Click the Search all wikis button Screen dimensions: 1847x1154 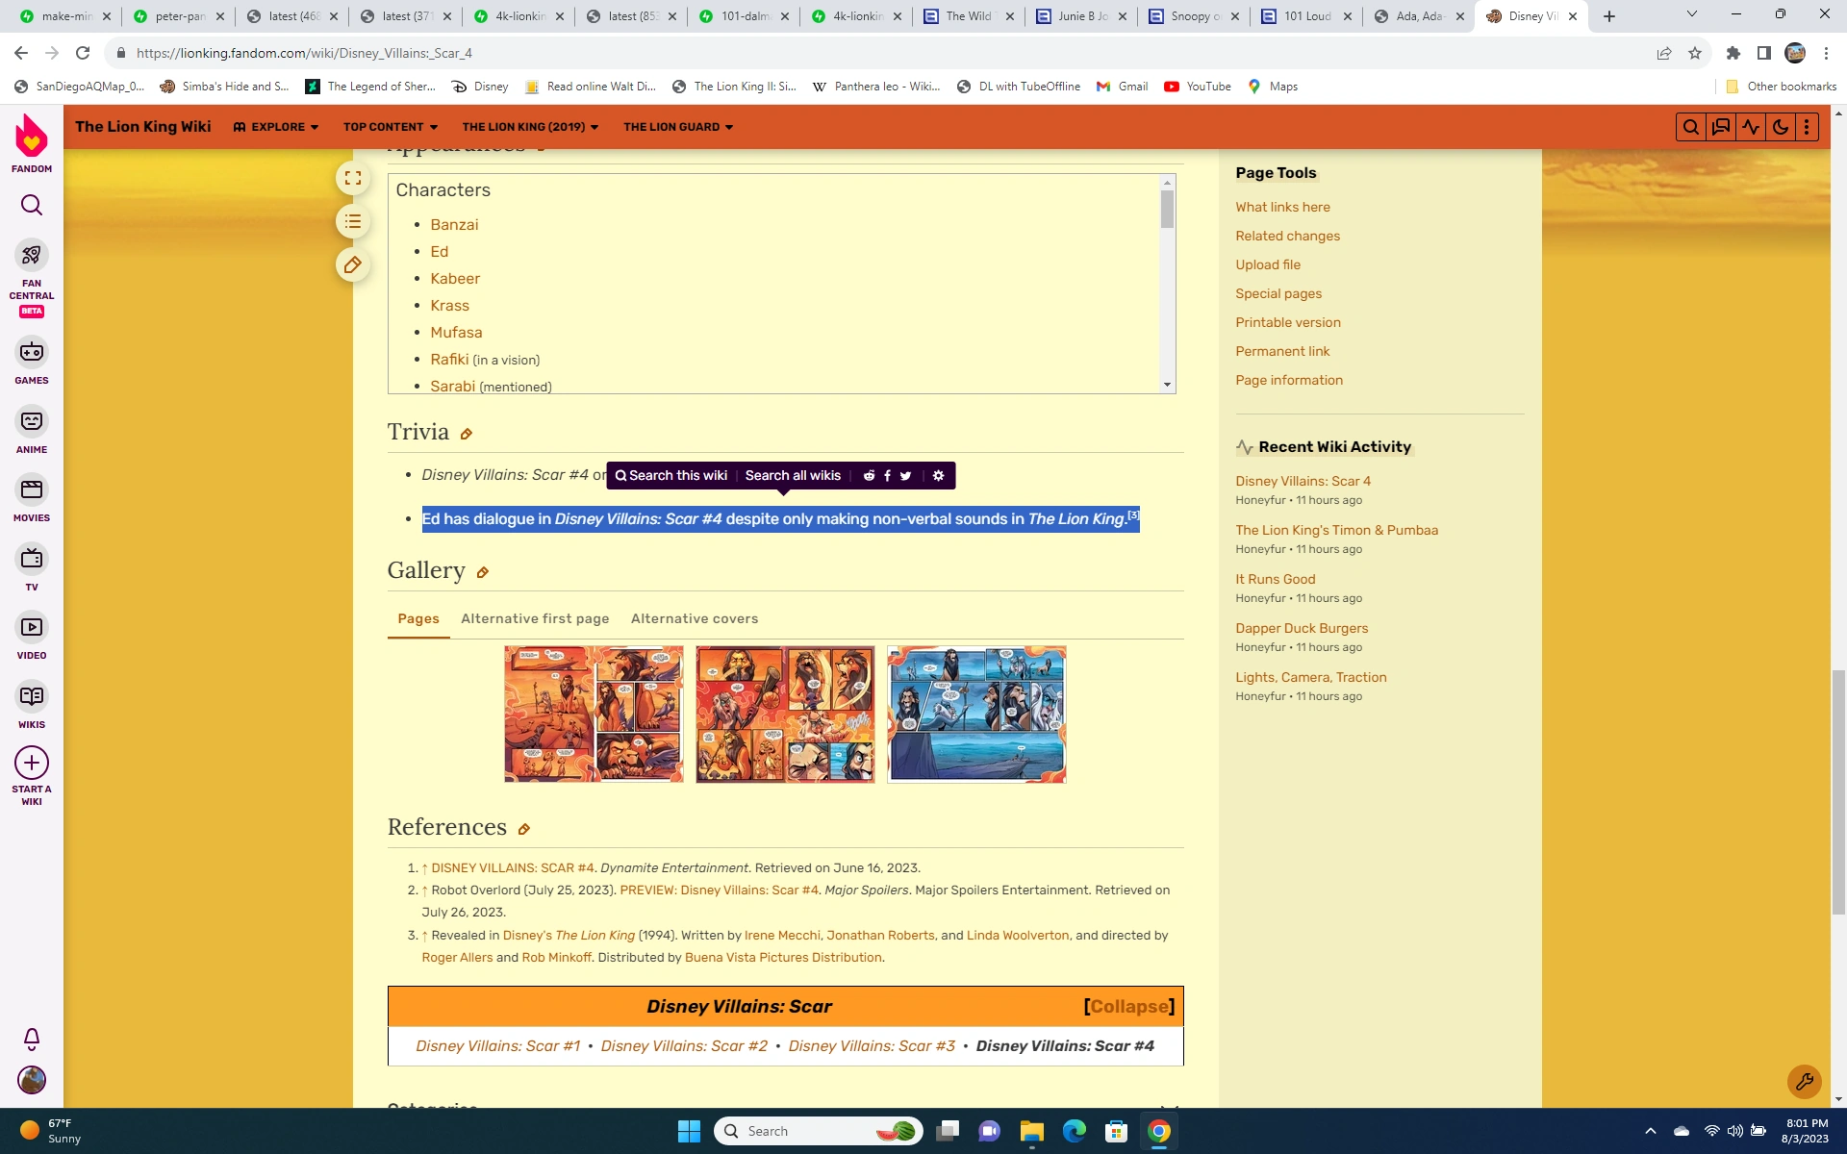coord(793,476)
